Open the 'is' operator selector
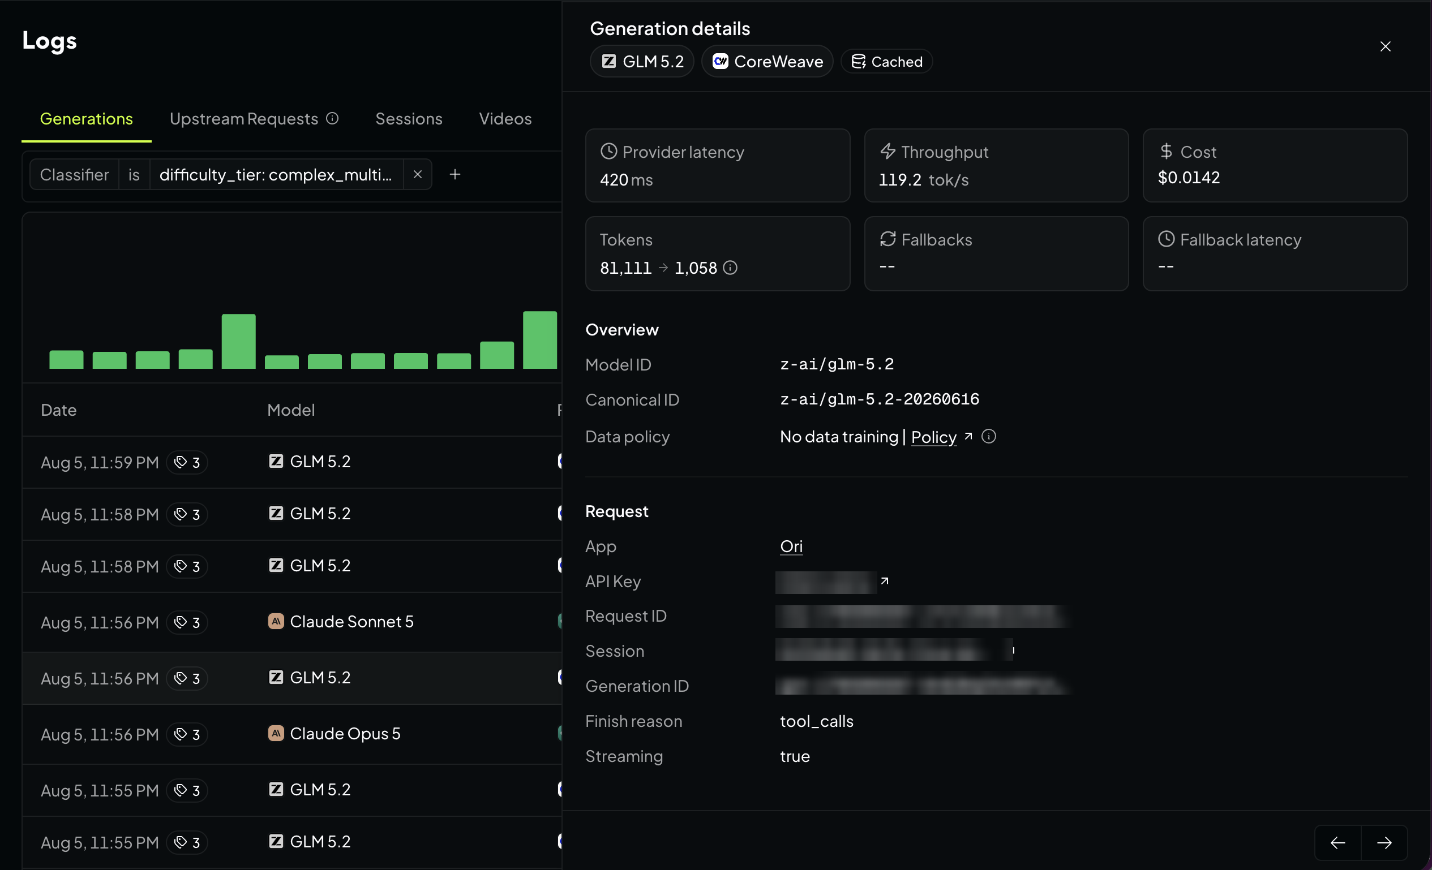 [134, 174]
